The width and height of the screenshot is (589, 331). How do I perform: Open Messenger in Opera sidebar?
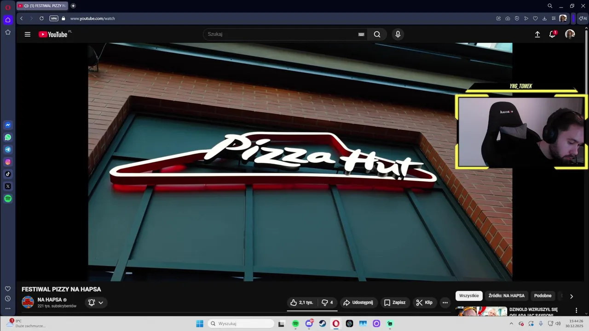[8, 125]
